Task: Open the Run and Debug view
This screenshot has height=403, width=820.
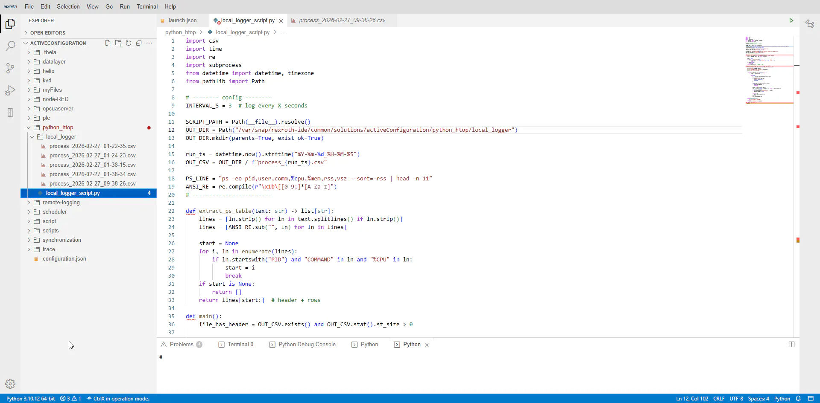Action: (10, 90)
